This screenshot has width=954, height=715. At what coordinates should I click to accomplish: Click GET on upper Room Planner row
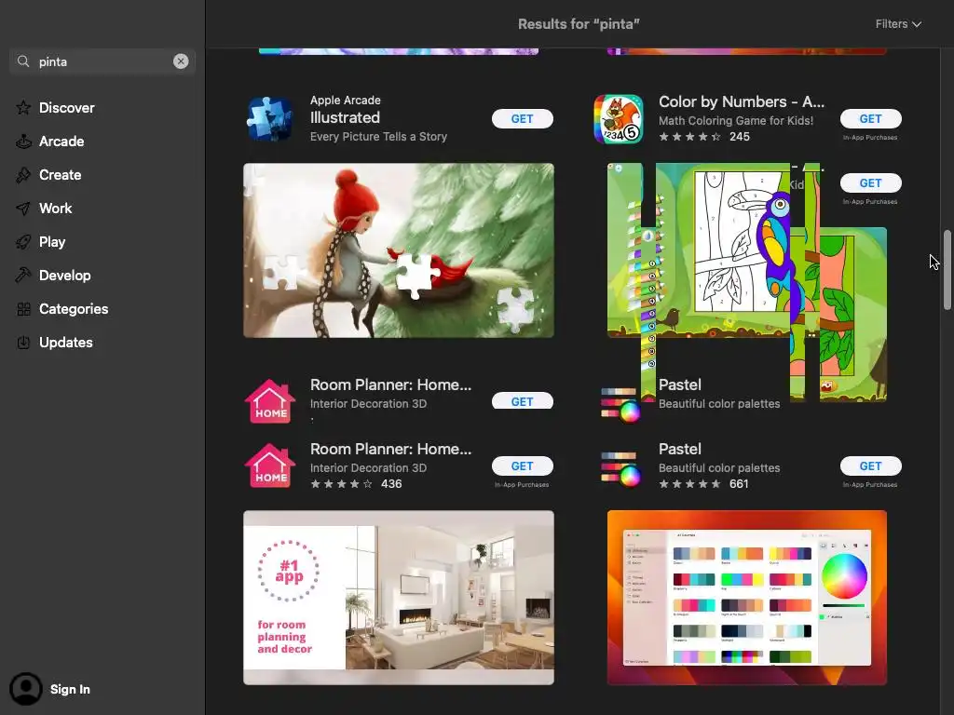[x=522, y=401]
